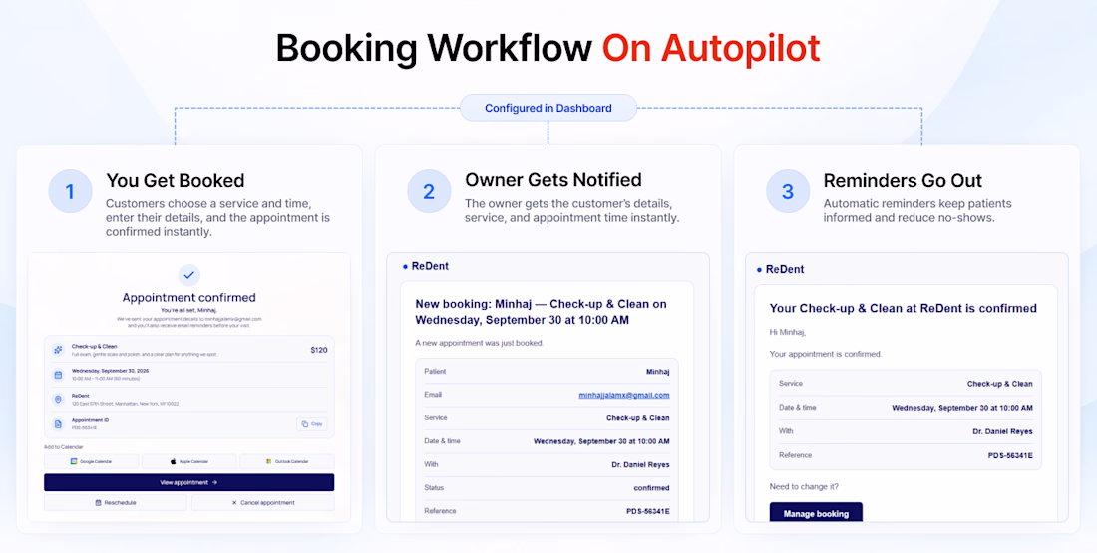The height and width of the screenshot is (553, 1097).
Task: Click the Cancel appointment button
Action: (263, 502)
